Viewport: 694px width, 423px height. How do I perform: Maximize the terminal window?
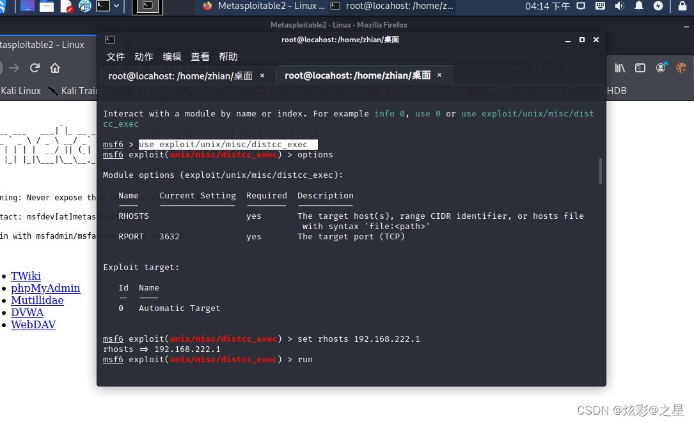coord(582,40)
